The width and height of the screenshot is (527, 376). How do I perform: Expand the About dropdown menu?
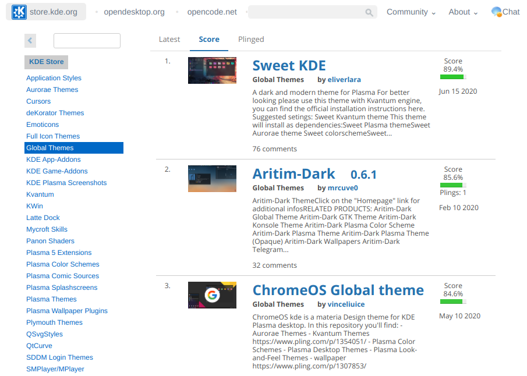pos(463,12)
